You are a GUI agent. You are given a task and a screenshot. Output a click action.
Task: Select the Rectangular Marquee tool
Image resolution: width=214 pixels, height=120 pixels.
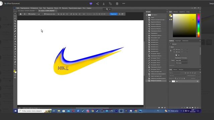point(15,16)
